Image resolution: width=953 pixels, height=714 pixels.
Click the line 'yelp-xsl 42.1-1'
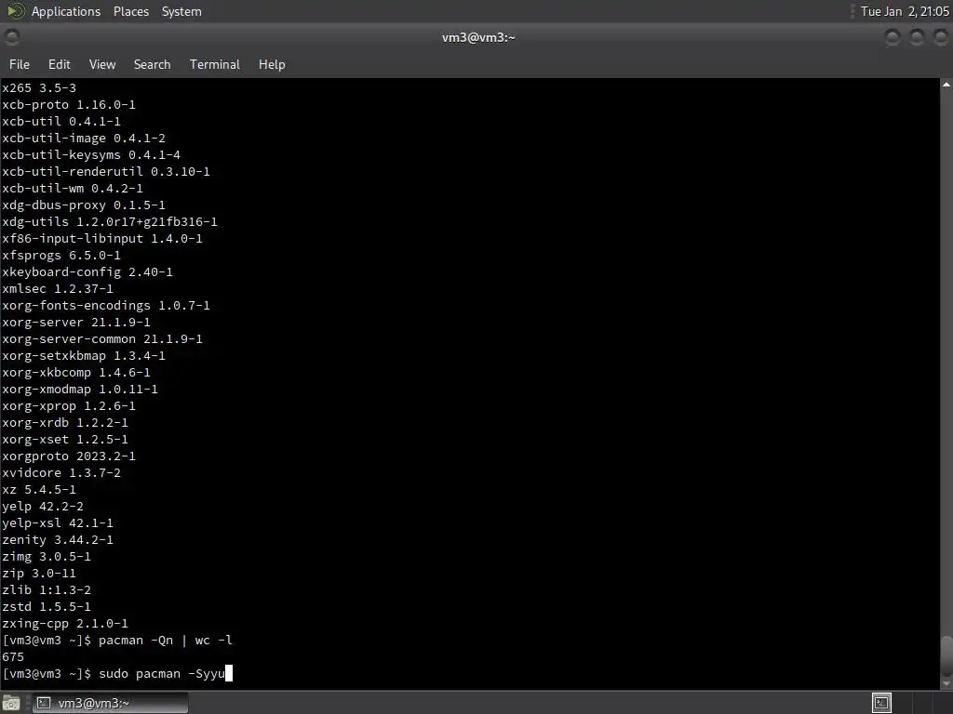[58, 523]
